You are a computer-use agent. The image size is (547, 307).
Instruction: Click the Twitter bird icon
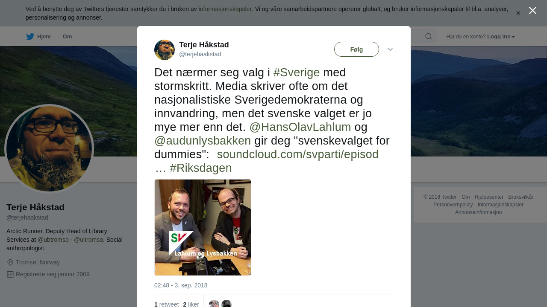[x=30, y=37]
